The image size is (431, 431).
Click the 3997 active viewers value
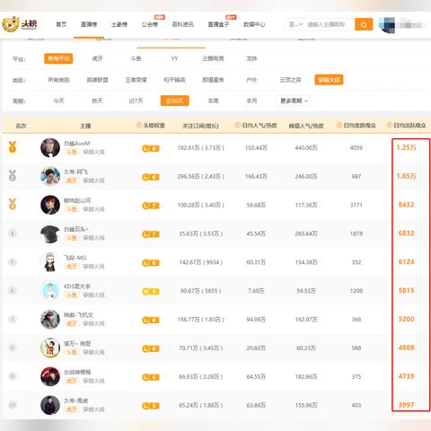(x=406, y=405)
